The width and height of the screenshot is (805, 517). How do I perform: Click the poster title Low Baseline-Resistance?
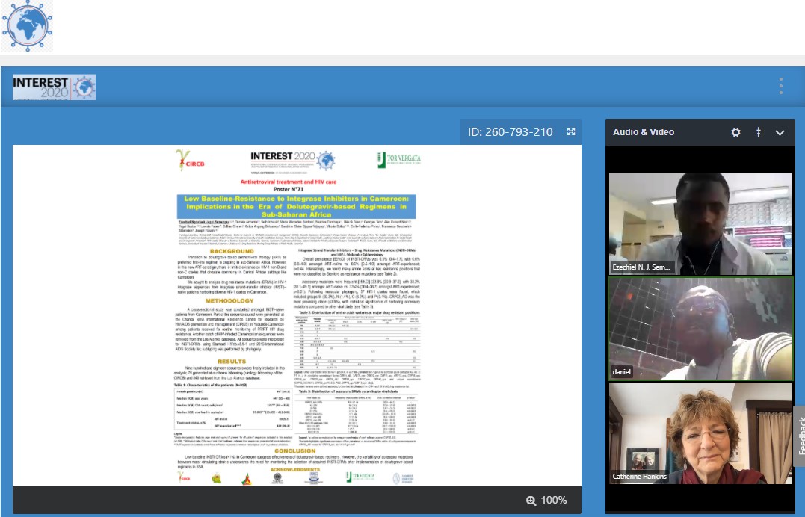point(296,206)
